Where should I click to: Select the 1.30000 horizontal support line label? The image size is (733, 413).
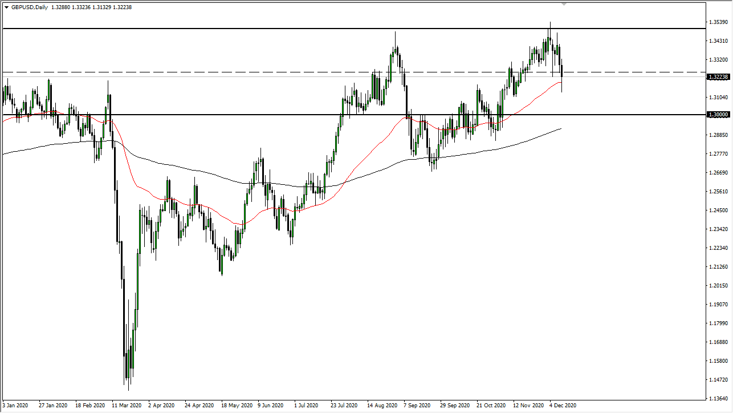[718, 115]
